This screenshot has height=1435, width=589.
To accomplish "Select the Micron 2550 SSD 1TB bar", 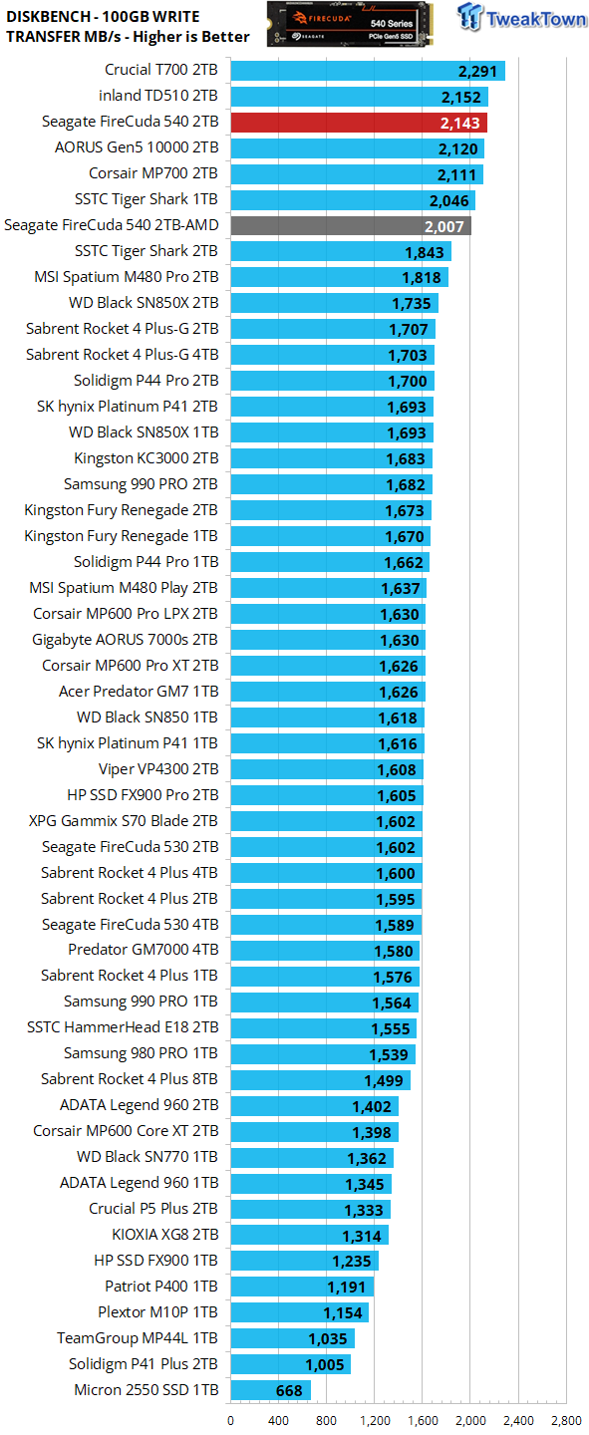I will [x=270, y=1390].
